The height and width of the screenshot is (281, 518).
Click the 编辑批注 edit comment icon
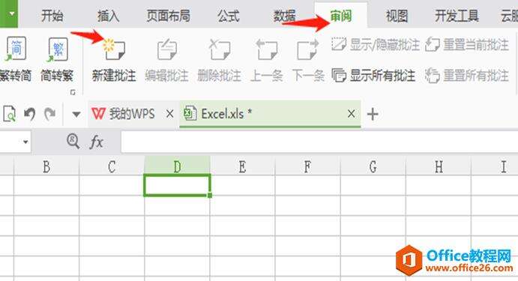pyautogui.click(x=167, y=49)
